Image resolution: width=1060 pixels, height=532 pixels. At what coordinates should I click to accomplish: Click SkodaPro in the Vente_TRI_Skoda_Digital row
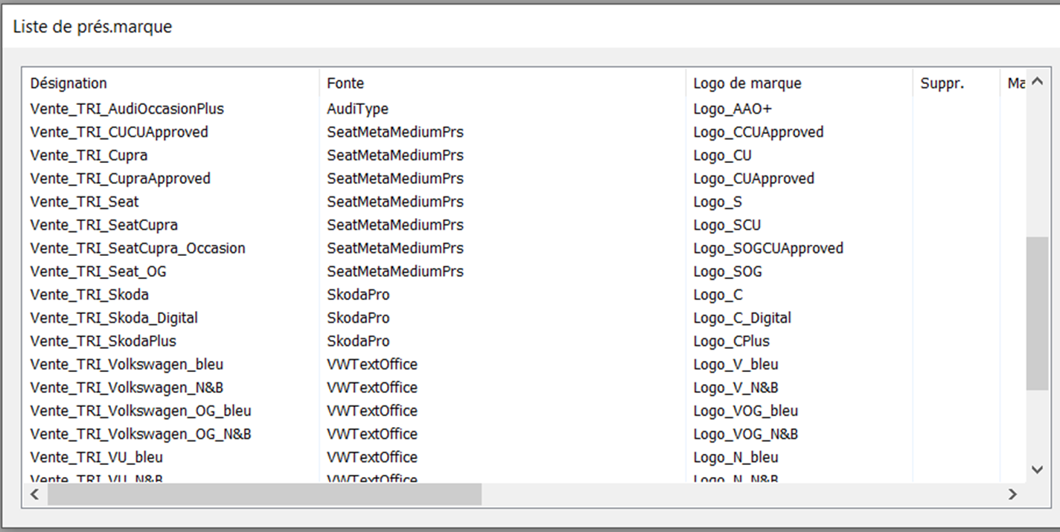[x=358, y=317]
